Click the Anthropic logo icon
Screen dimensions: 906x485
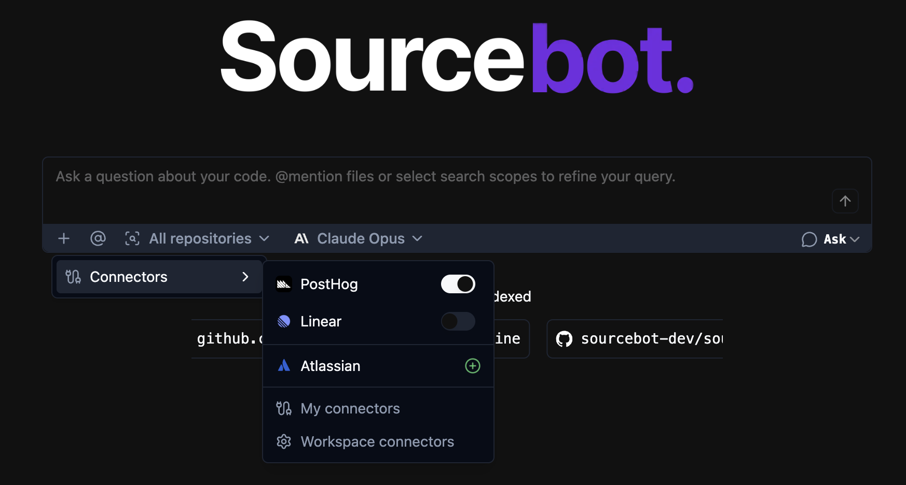tap(301, 238)
